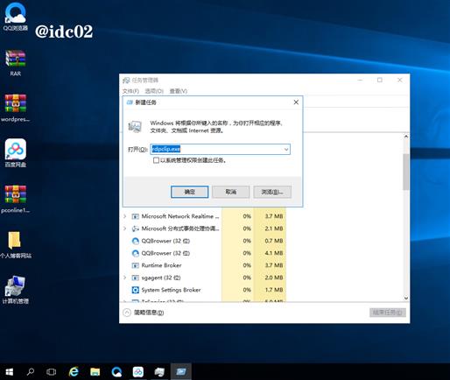This screenshot has height=380, width=450.
Task: Open the File (F) menu in Task Manager
Action: 130,91
